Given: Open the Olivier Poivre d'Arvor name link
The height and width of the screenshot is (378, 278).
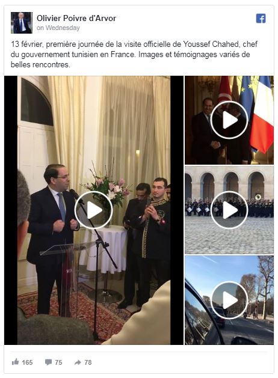Looking at the screenshot, I should tap(76, 18).
